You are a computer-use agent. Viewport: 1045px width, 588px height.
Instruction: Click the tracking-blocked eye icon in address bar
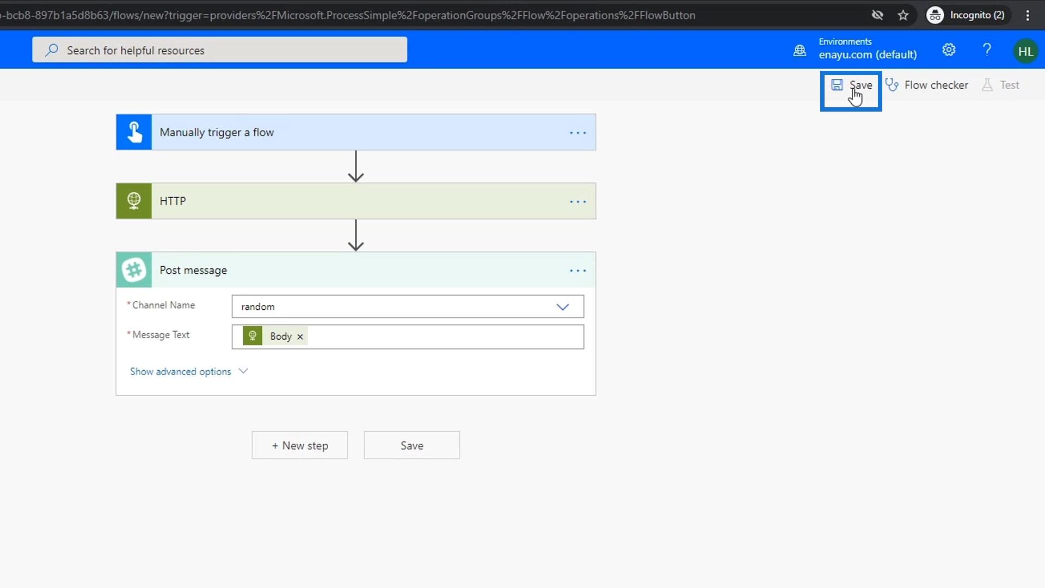point(877,15)
